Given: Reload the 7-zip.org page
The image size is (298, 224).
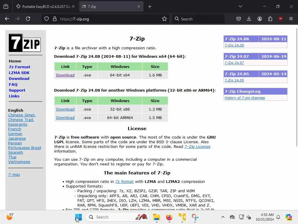Looking at the screenshot, I should click(28, 19).
